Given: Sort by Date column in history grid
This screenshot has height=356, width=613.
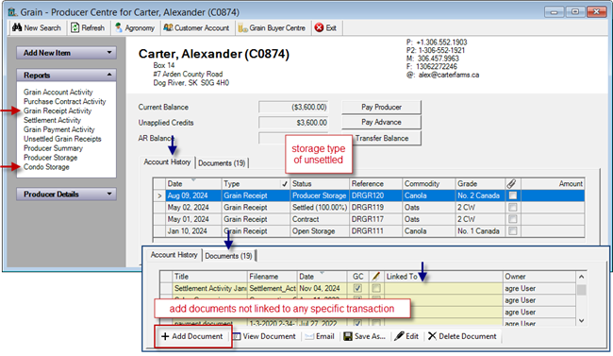Looking at the screenshot, I should pyautogui.click(x=193, y=184).
